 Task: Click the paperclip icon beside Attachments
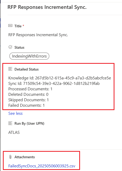pyautogui.click(x=10, y=157)
